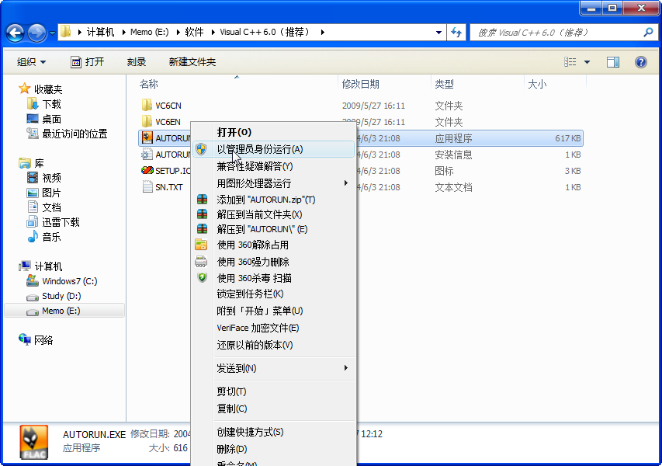Click the search magnifier icon

click(x=648, y=32)
